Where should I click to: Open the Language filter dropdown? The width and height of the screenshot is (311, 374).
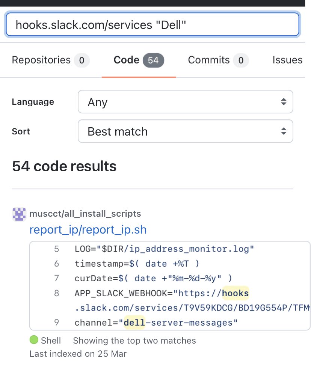(185, 102)
